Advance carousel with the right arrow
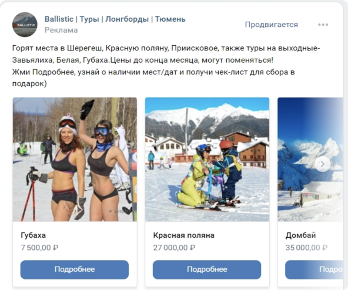This screenshot has height=290, width=348. click(x=323, y=164)
